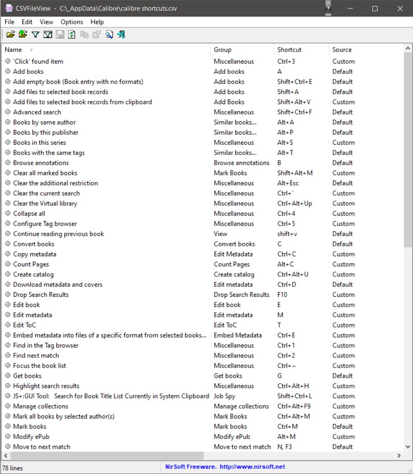Select 'Move to next match' name cell
The height and width of the screenshot is (474, 413).
(41, 447)
